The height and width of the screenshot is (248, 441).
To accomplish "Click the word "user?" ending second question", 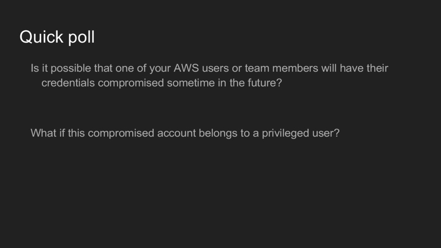I will (x=326, y=133).
